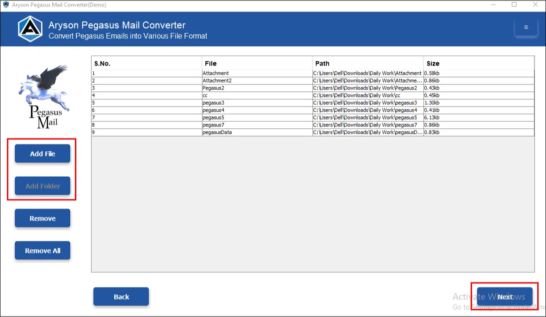Minimize the converter window

coord(493,5)
